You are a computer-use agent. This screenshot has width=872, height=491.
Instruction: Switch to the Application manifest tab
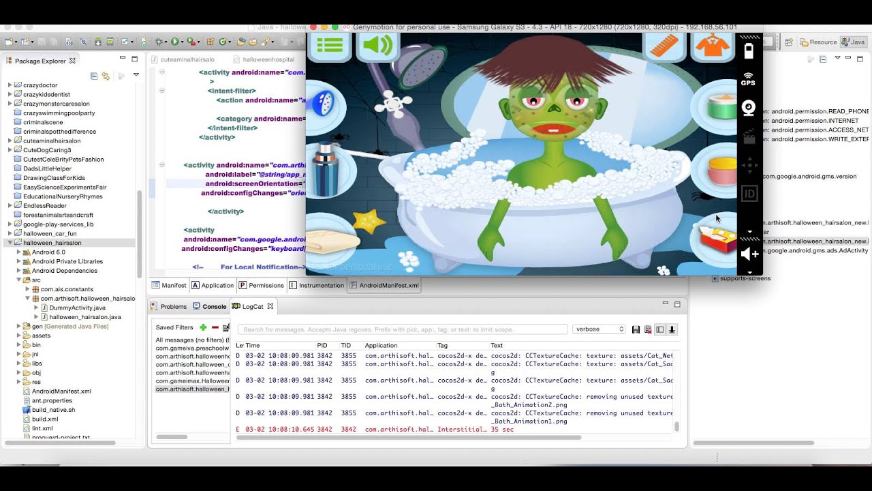click(213, 285)
